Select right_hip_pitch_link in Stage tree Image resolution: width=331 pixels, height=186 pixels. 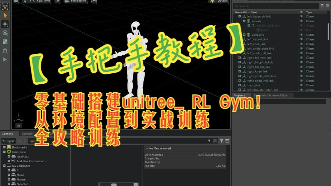(260, 62)
